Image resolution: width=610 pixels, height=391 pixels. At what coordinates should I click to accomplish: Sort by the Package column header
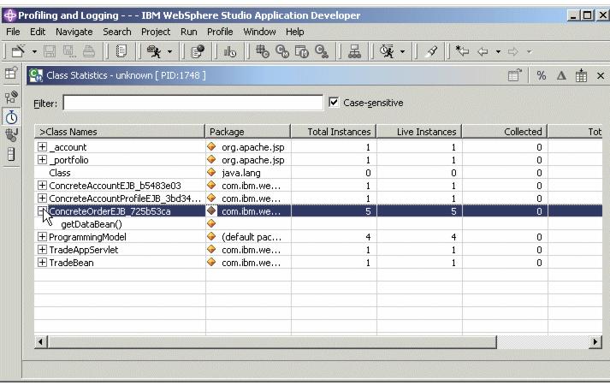tap(248, 132)
